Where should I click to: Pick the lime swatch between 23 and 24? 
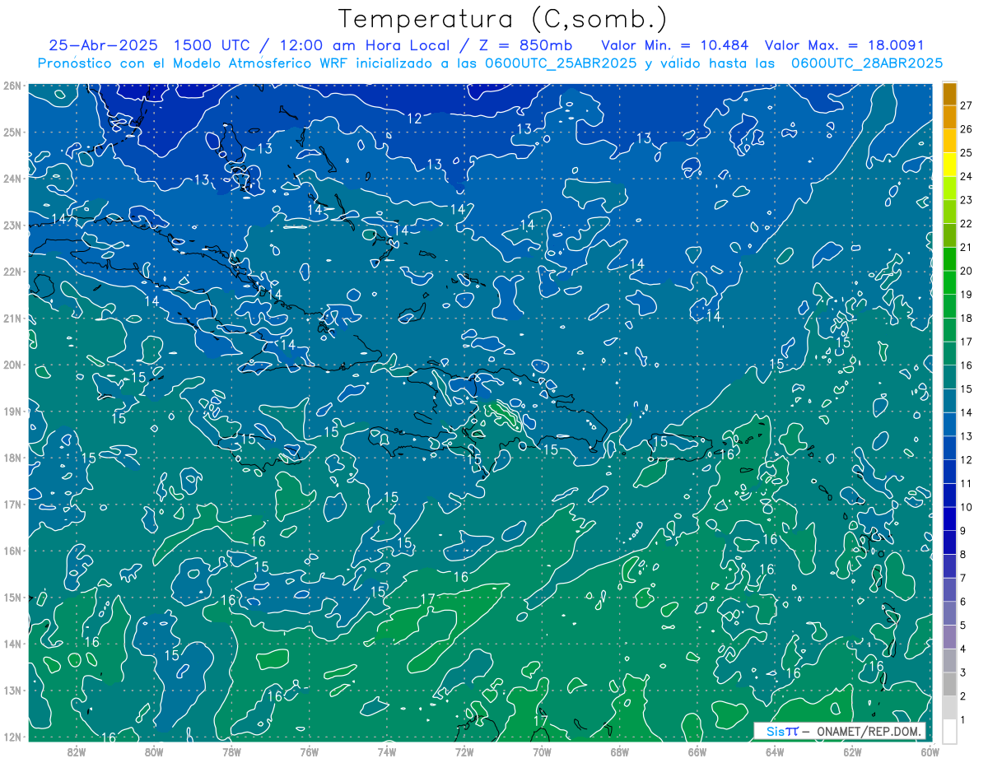point(949,188)
